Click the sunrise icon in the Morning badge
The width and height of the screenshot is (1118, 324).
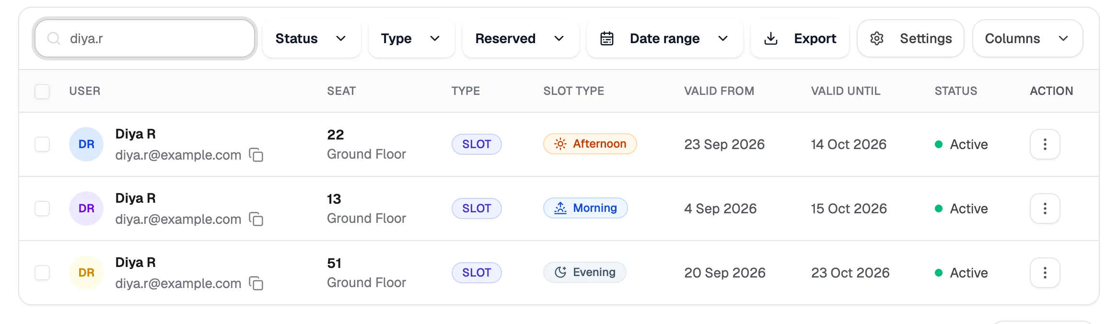[x=560, y=208]
